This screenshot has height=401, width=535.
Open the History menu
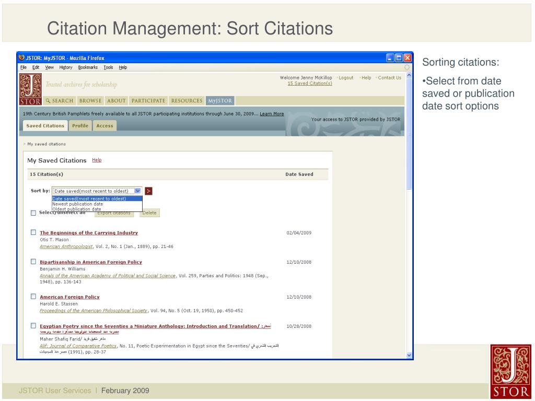click(66, 67)
